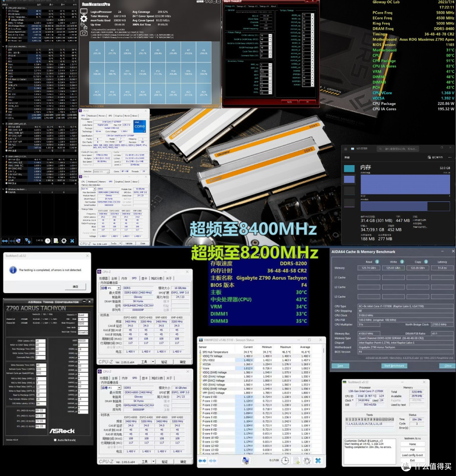Click collapse-arrows icon in dark HWiNFO toolbar
This screenshot has height=476, width=456.
tap(12, 241)
